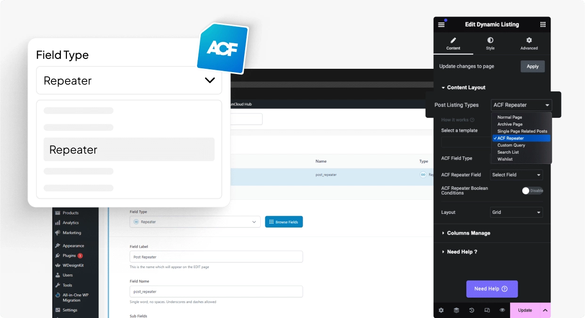Open Update button options via chevron arrow
This screenshot has height=318, width=585.
pyautogui.click(x=544, y=310)
